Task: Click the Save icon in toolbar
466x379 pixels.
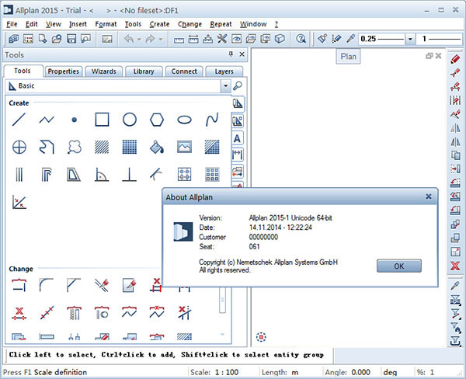Action: point(71,39)
